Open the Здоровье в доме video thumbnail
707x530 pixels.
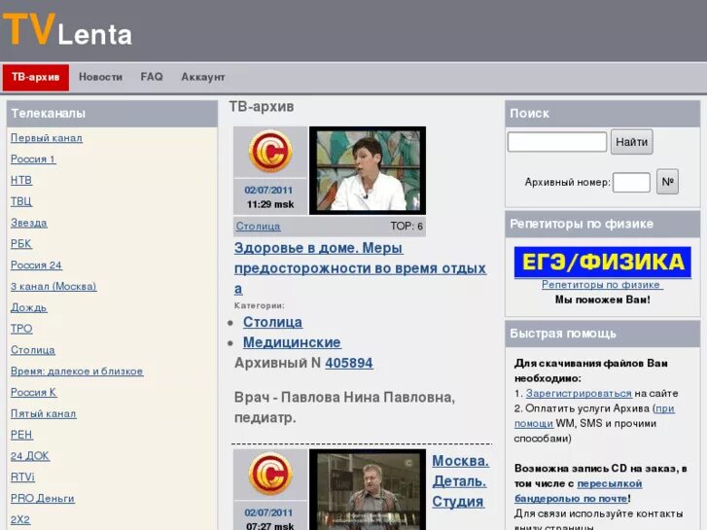tap(368, 170)
